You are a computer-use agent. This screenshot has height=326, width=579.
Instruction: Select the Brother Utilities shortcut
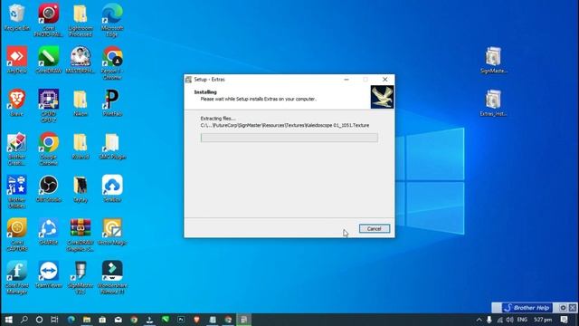(16, 191)
